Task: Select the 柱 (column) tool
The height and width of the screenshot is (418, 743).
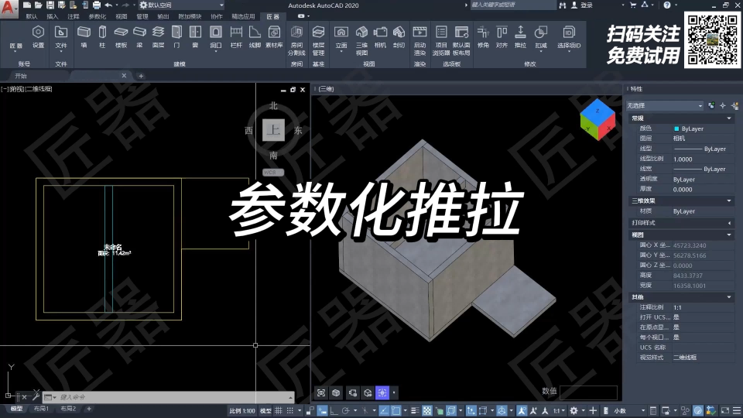Action: point(102,37)
